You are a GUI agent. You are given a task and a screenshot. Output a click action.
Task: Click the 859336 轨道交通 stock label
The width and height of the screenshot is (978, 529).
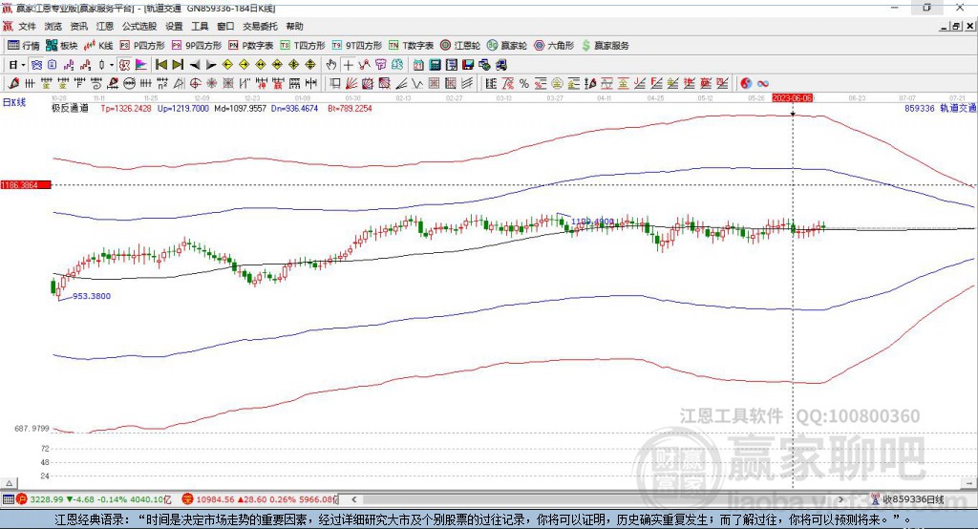point(940,108)
